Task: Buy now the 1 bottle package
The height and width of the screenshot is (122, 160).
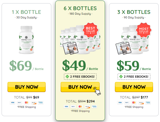Action: [x=27, y=87]
